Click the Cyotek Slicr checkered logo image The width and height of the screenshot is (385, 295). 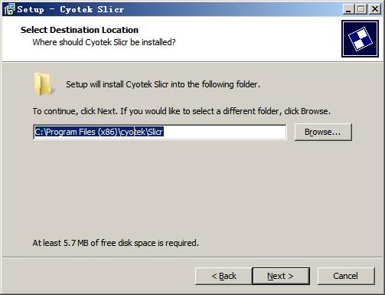(360, 39)
